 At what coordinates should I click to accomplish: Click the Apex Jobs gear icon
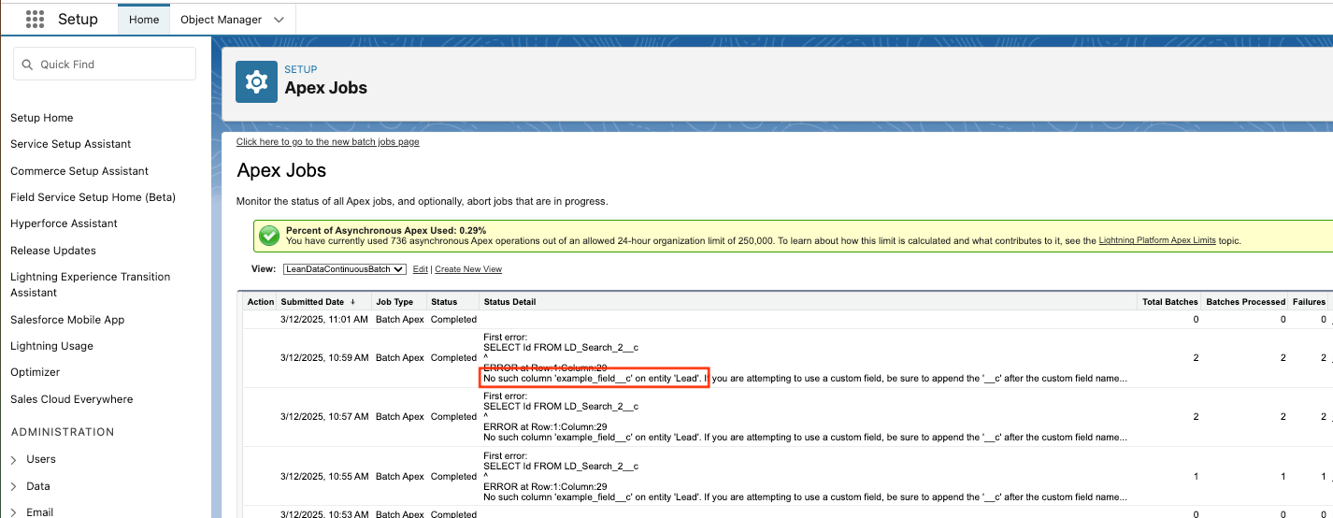(256, 81)
